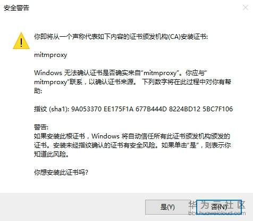
Task: Click the first line mentioning 证书颁发机构(CA)
Action: 121,37
